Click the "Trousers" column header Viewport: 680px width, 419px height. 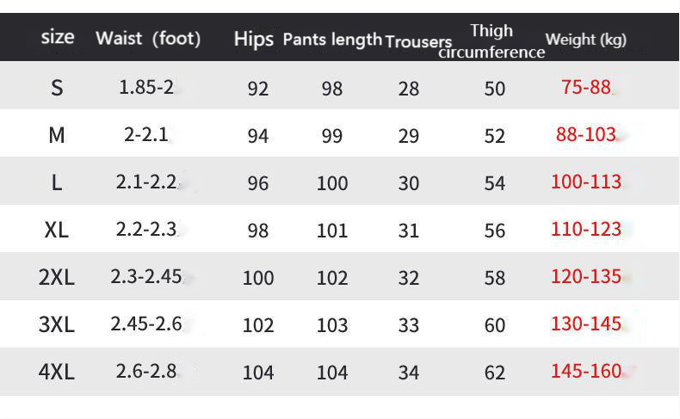[418, 41]
